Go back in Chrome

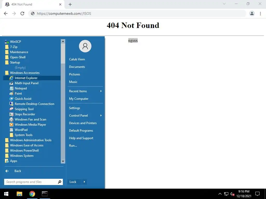pyautogui.click(x=6, y=13)
